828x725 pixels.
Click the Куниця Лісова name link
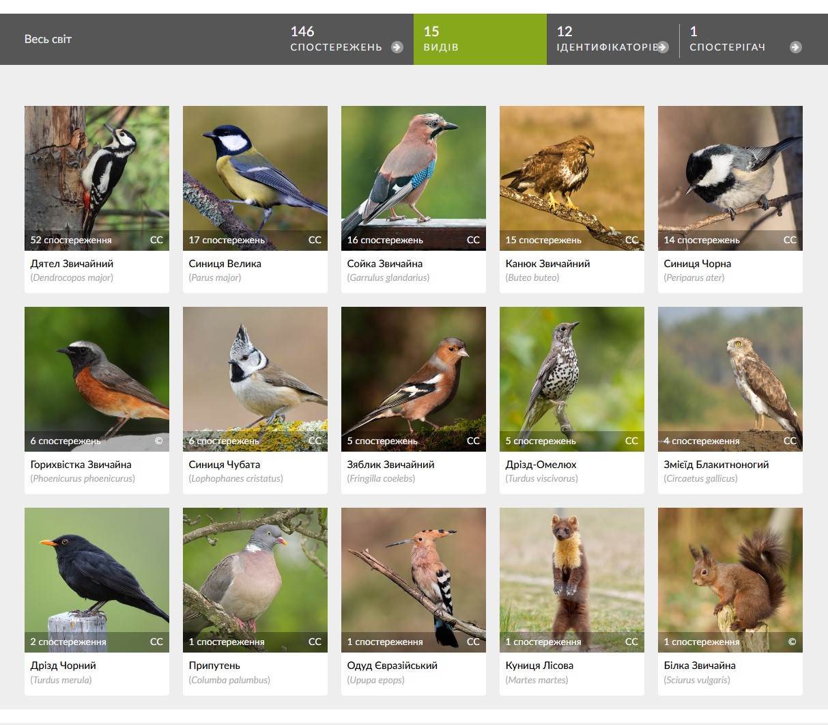point(539,666)
